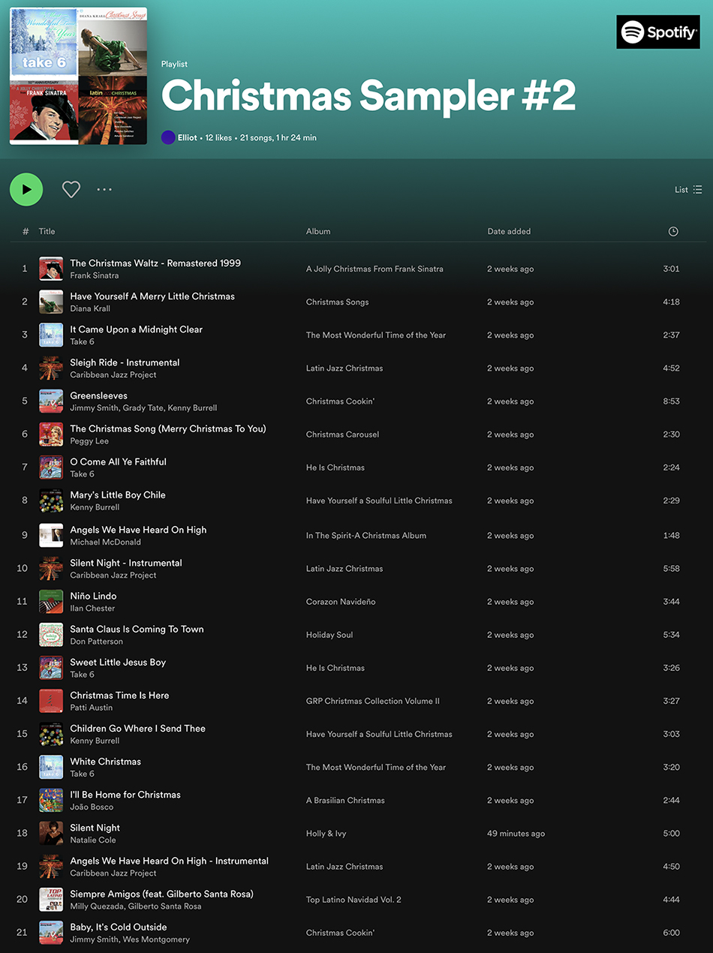Sort by duration clock icon

pos(673,231)
